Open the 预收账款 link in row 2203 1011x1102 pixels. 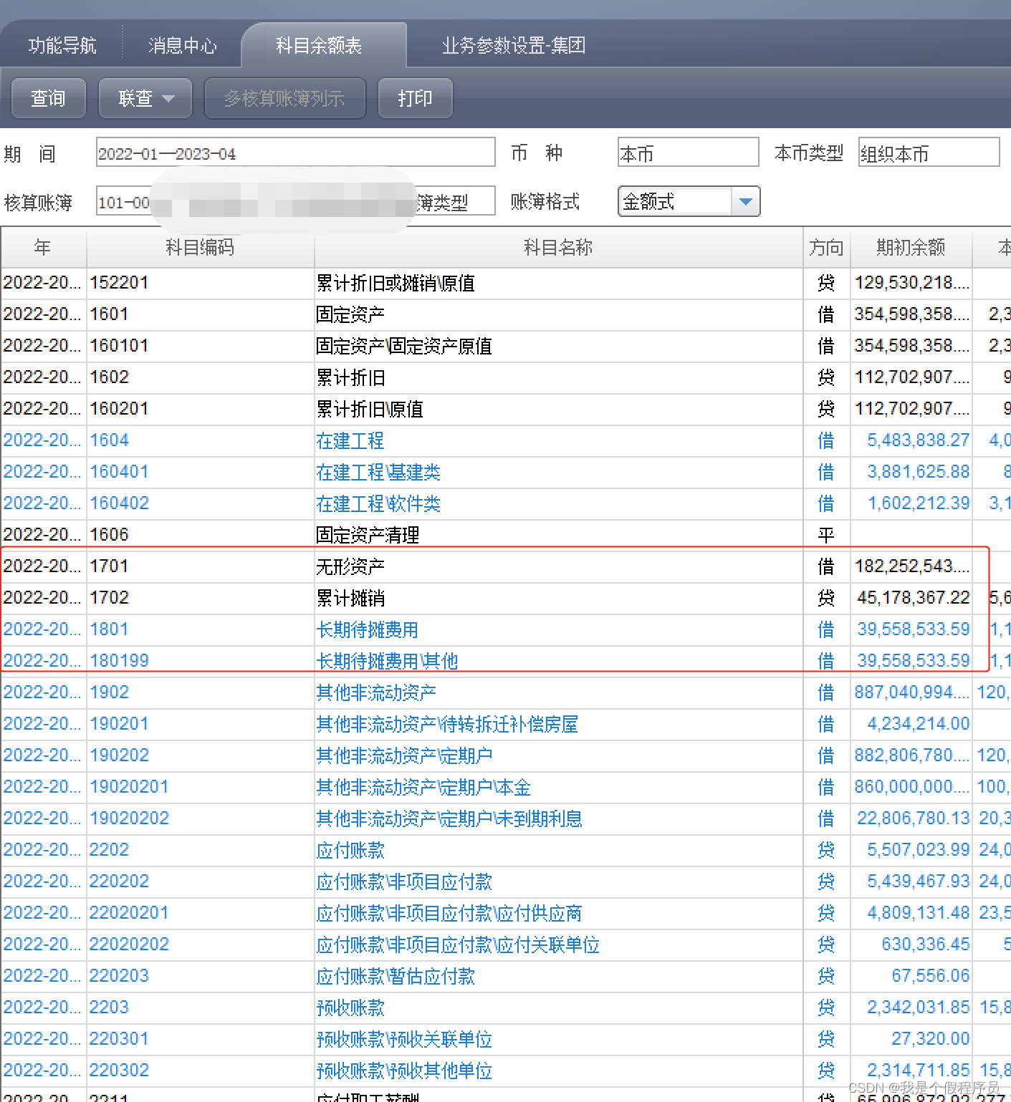pyautogui.click(x=350, y=1008)
